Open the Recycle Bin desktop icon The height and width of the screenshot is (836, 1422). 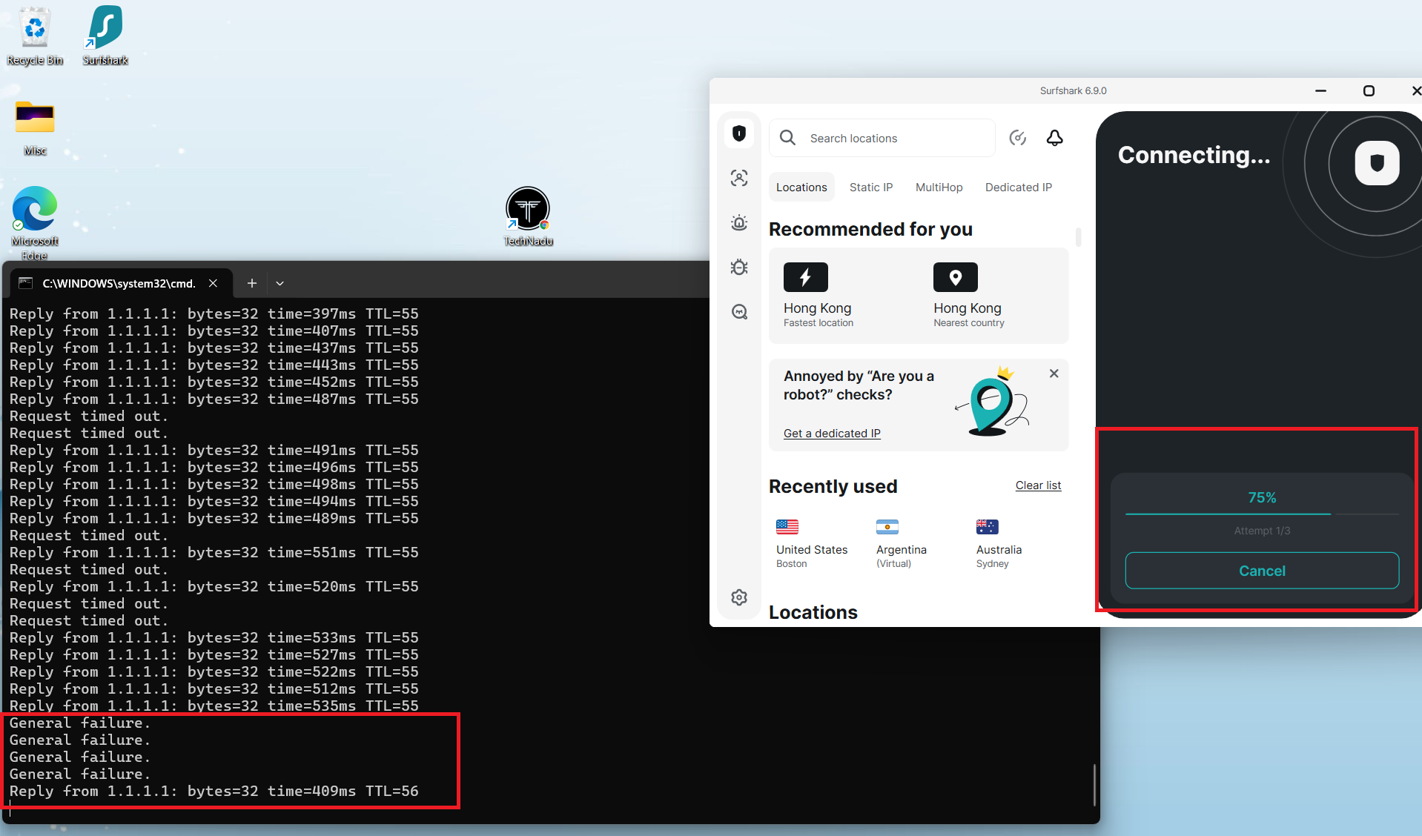[35, 36]
